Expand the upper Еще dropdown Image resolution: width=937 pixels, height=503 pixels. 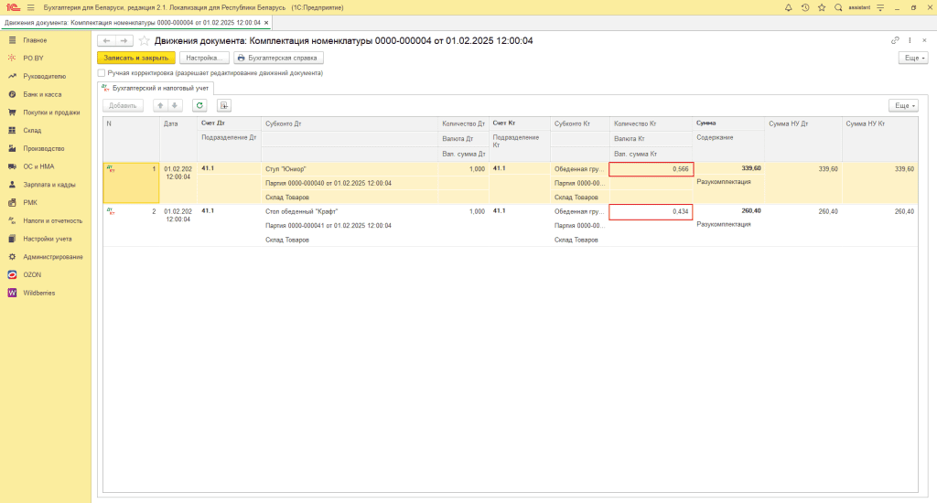pos(913,58)
